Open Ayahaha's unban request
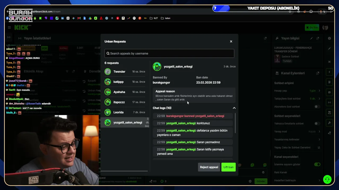Screen dimensions: 339x190 [x=125, y=92]
